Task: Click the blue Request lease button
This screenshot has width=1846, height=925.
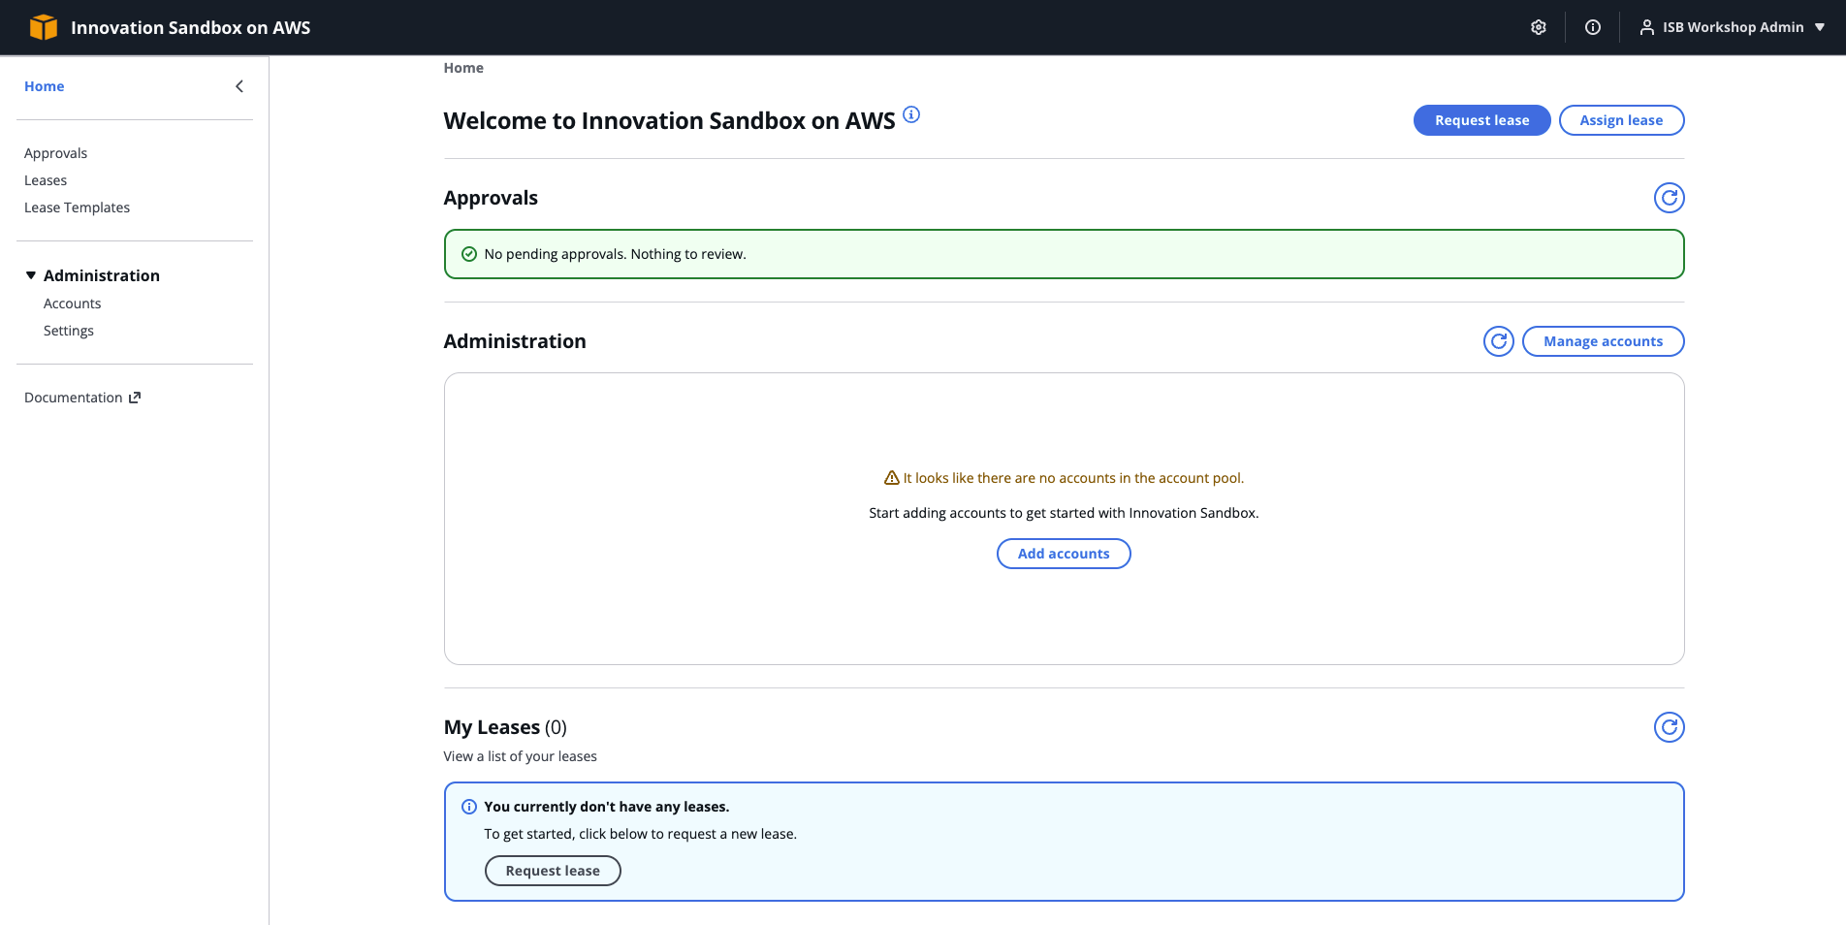Action: [x=1481, y=120]
